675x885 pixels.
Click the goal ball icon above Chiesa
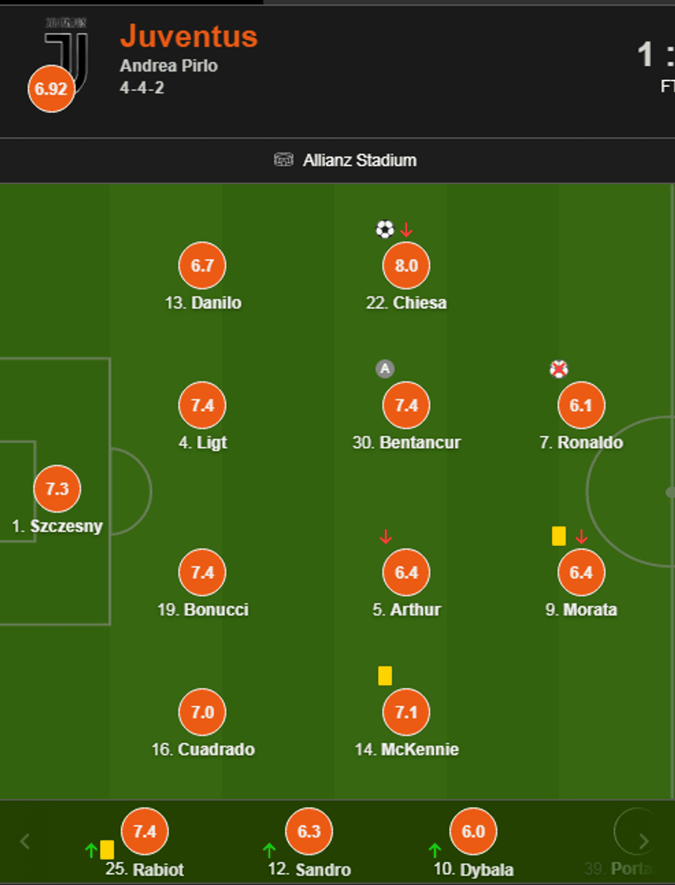[384, 230]
